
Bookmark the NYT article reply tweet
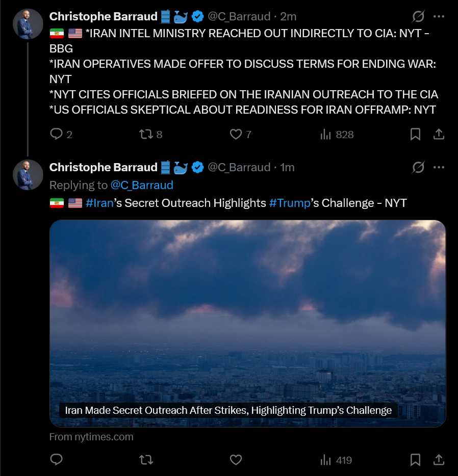coord(416,460)
